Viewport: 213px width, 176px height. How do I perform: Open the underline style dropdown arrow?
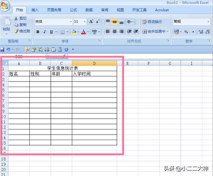(56, 32)
